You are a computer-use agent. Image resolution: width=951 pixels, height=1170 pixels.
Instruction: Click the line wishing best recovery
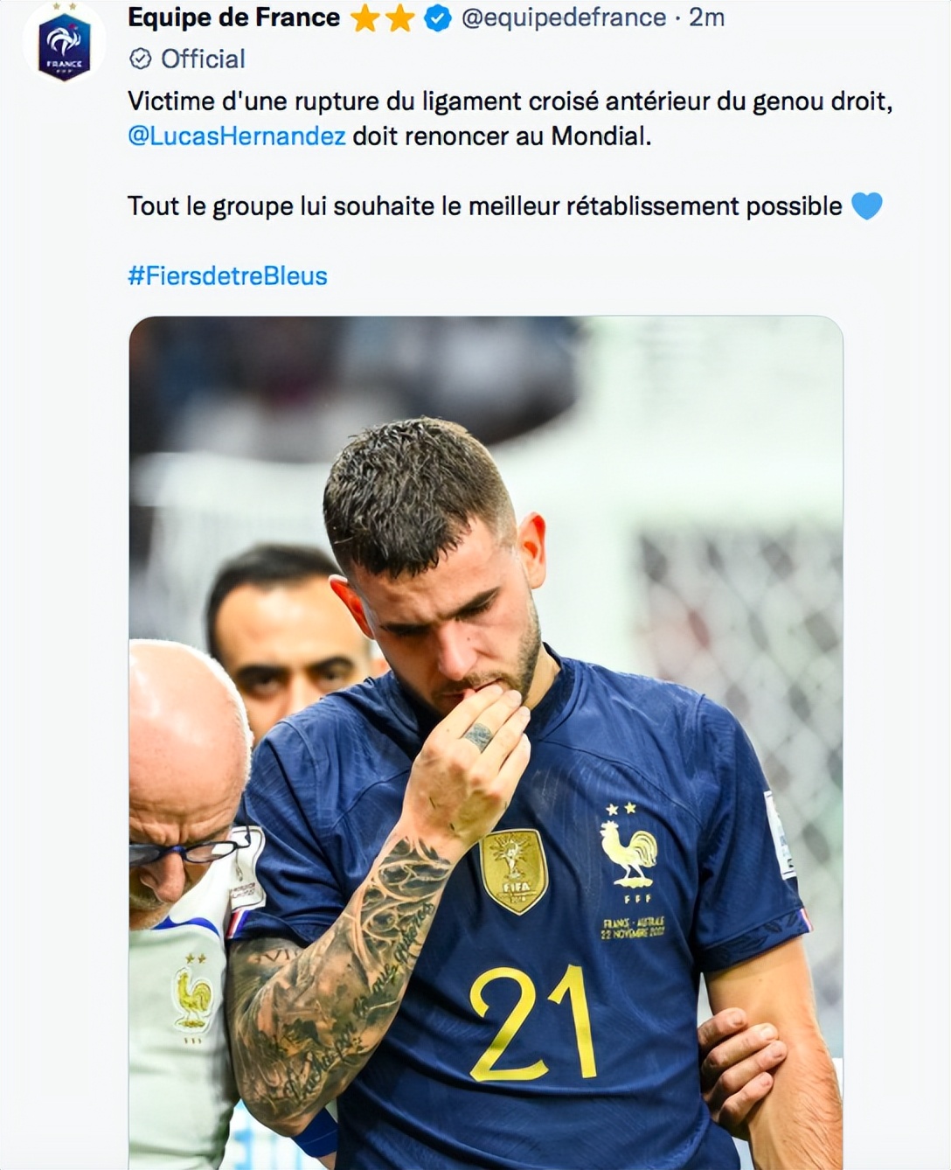[x=485, y=206]
